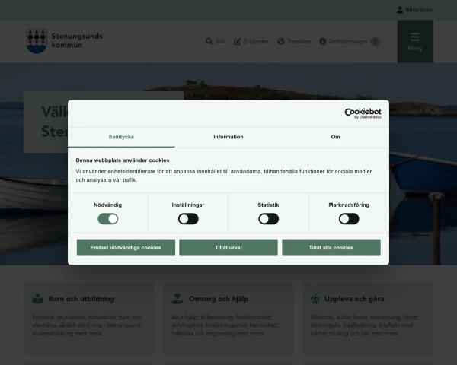The image size is (457, 365).
Task: Click the Marknadsföring label text
Action: pos(349,205)
